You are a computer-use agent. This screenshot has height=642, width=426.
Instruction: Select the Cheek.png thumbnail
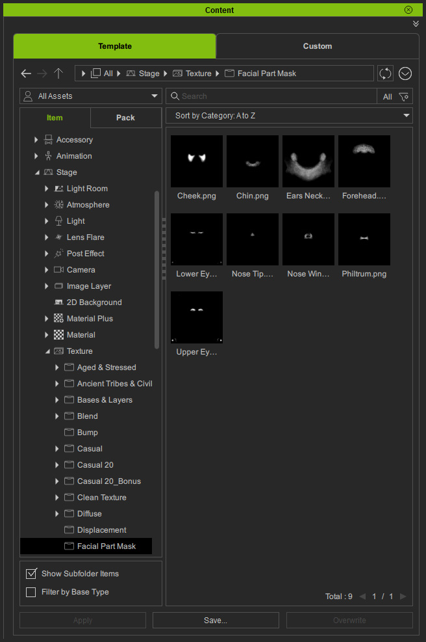(197, 161)
